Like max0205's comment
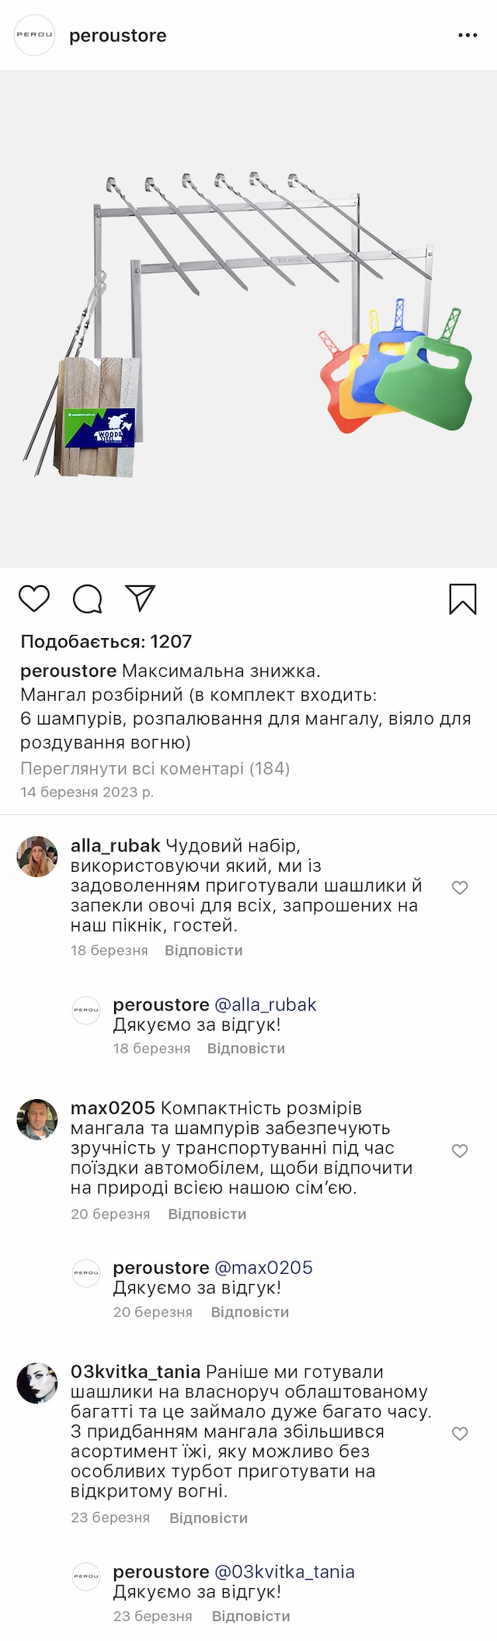 [460, 1150]
